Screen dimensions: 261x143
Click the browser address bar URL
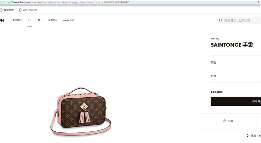tap(66, 2)
